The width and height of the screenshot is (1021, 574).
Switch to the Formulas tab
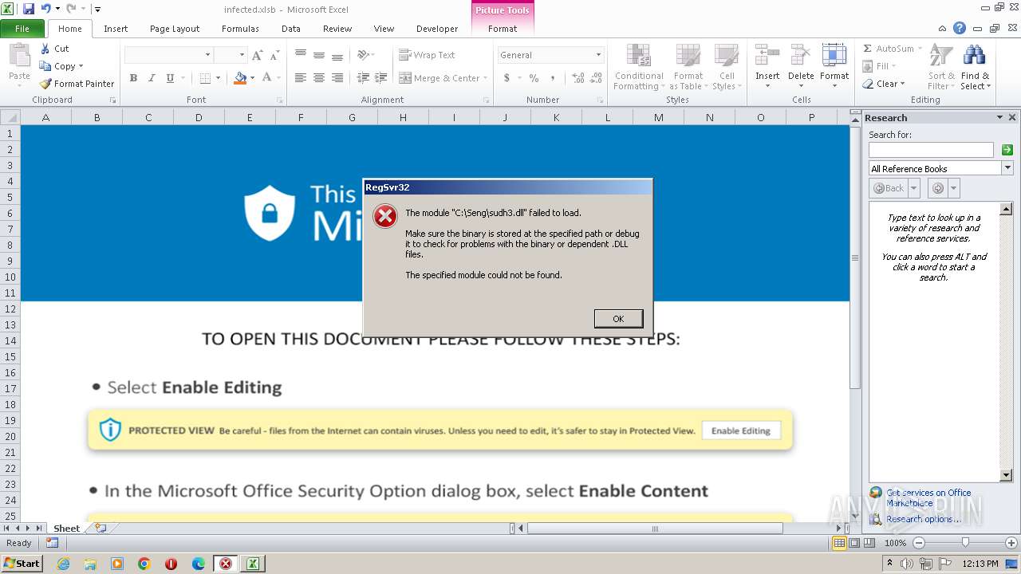pyautogui.click(x=240, y=28)
